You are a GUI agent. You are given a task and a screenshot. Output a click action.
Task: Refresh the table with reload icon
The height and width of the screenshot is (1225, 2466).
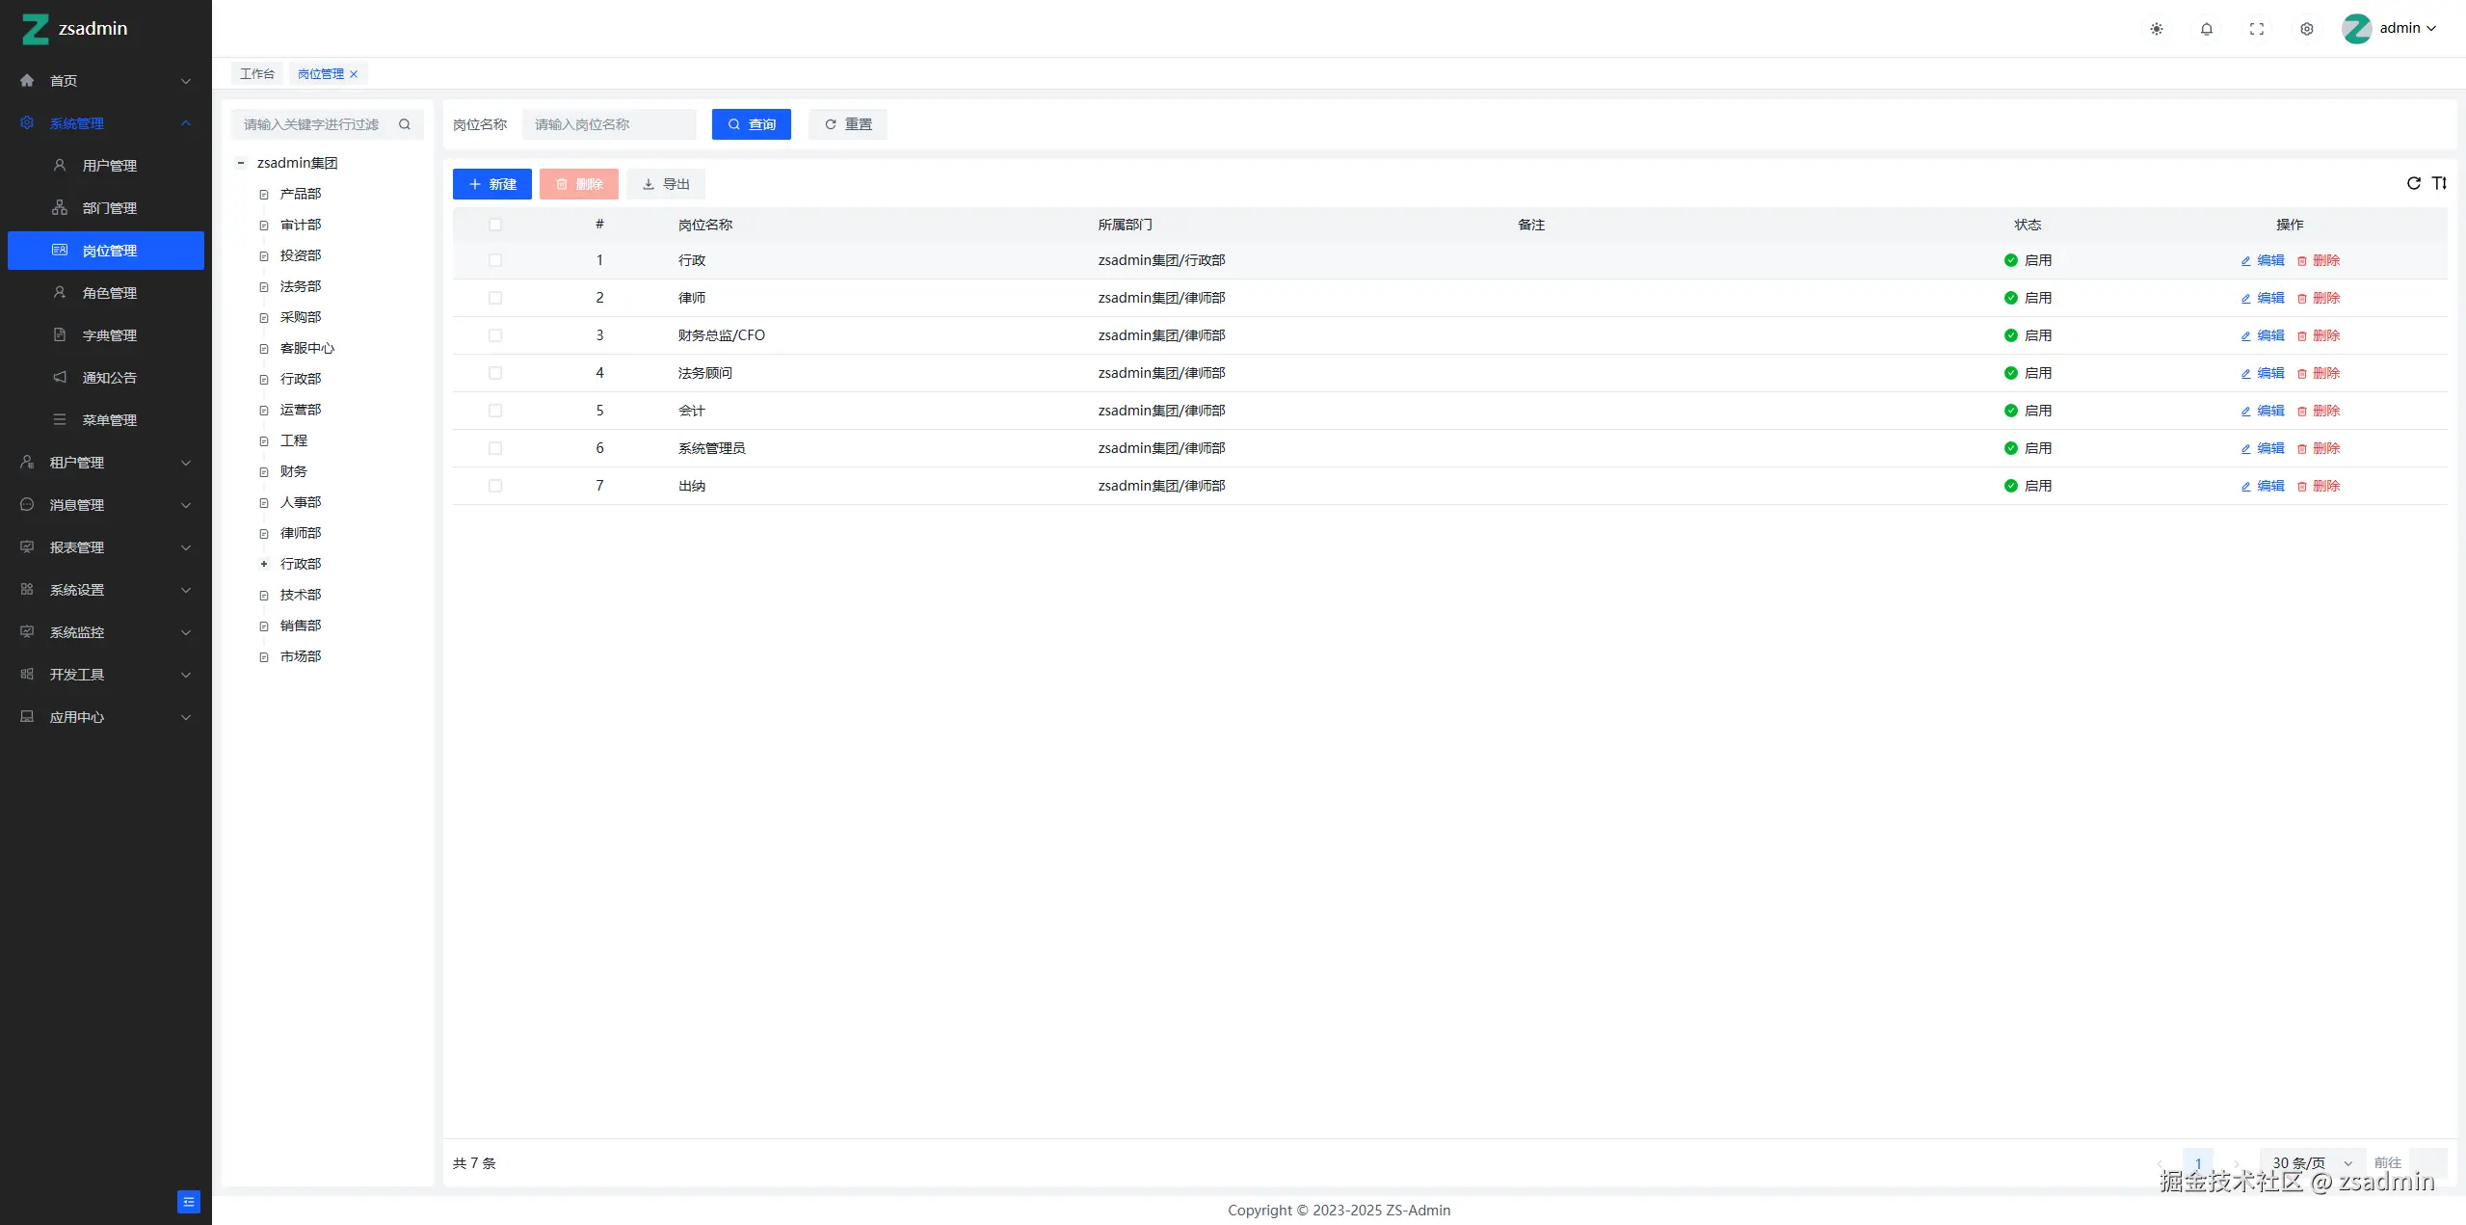2414,183
